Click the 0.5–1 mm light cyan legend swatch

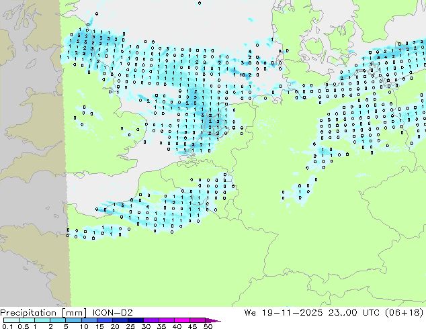pos(27,320)
